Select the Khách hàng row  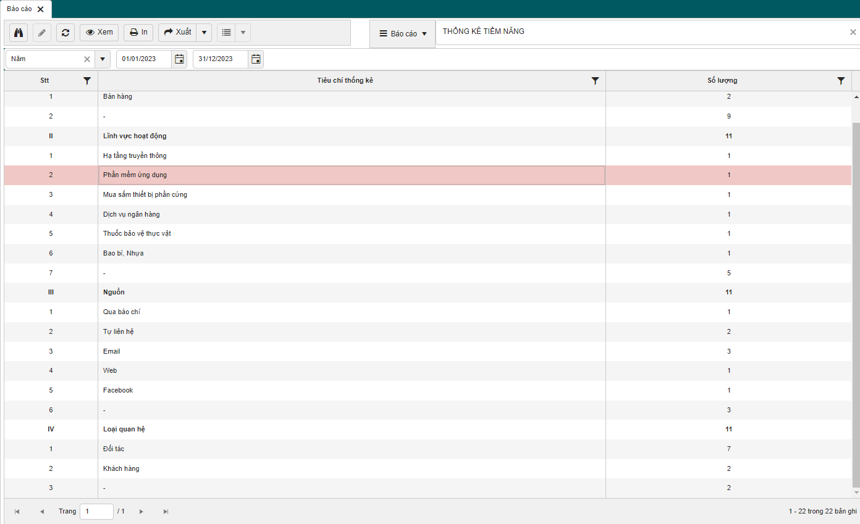pyautogui.click(x=428, y=469)
